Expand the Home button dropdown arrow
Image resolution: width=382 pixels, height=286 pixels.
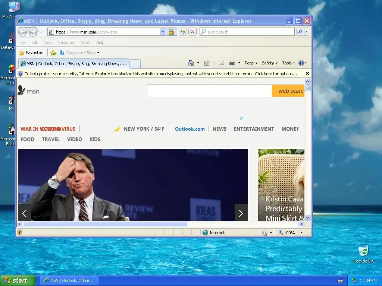point(198,63)
